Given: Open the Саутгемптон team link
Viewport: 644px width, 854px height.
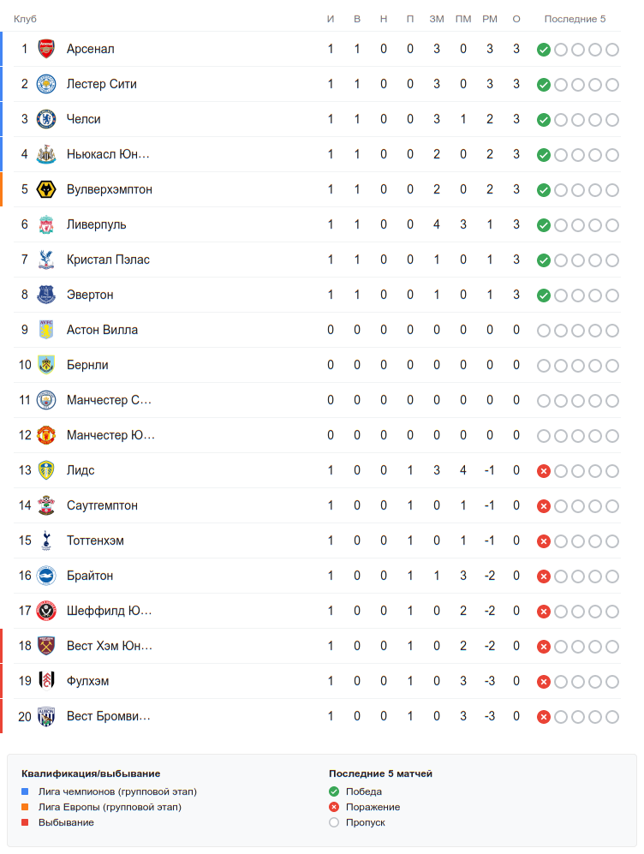Looking at the screenshot, I should point(102,505).
